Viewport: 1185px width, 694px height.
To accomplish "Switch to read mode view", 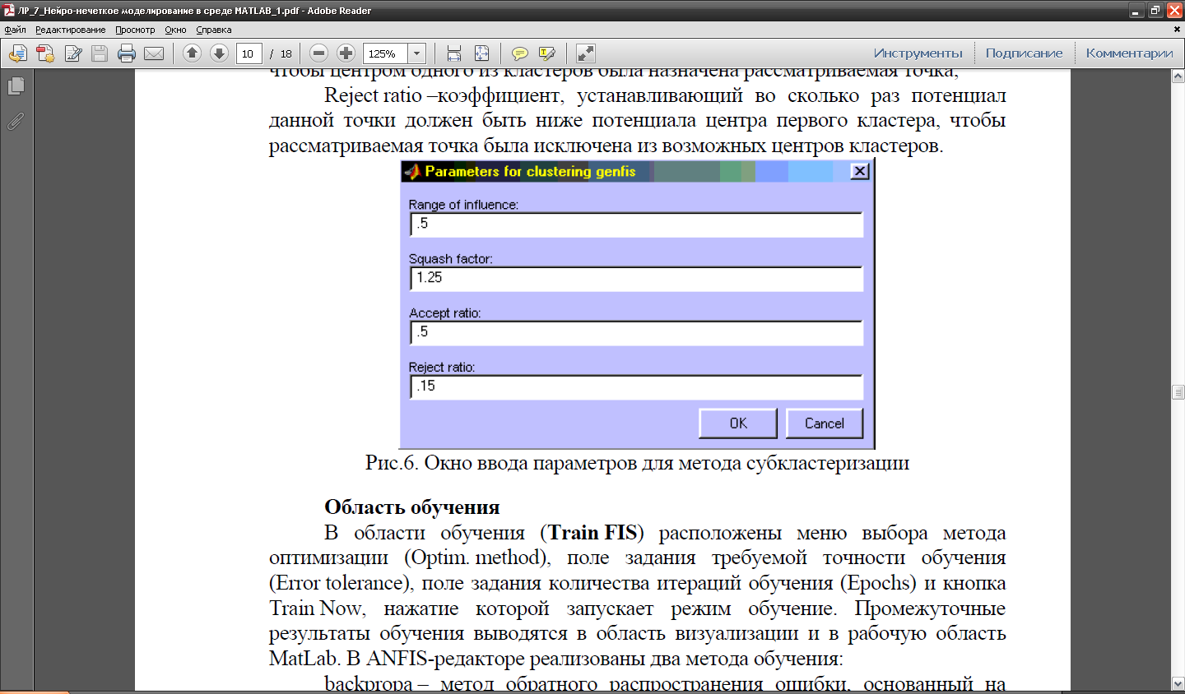I will click(586, 53).
